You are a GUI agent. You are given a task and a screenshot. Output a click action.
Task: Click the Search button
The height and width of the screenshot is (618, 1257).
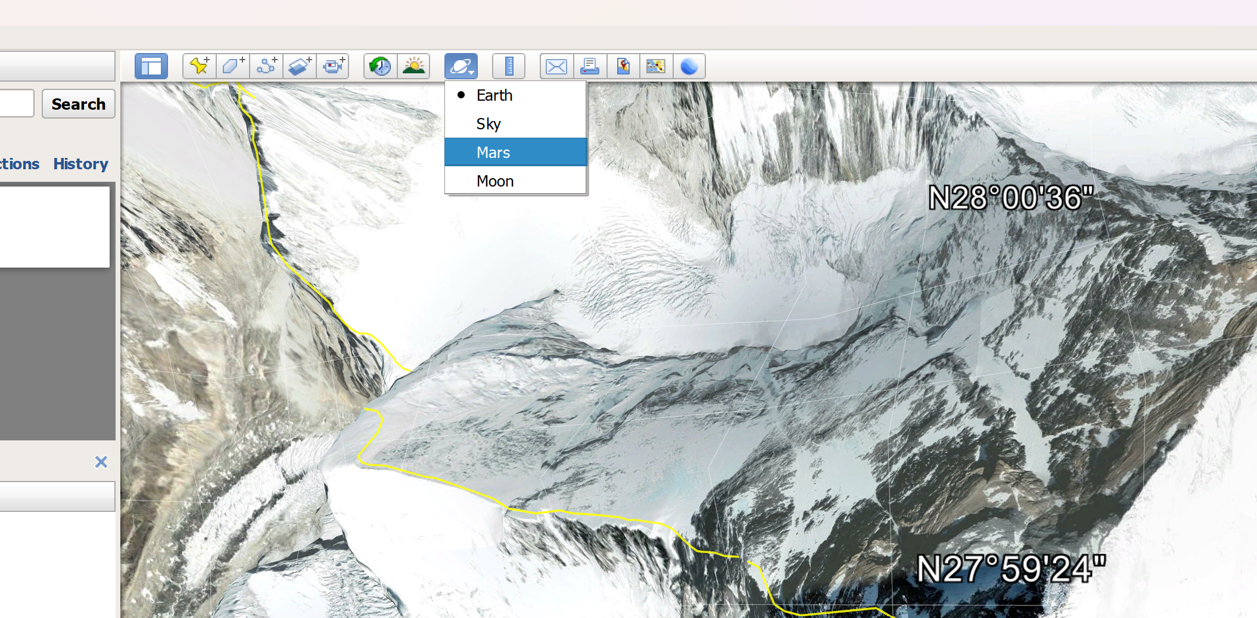click(x=79, y=104)
